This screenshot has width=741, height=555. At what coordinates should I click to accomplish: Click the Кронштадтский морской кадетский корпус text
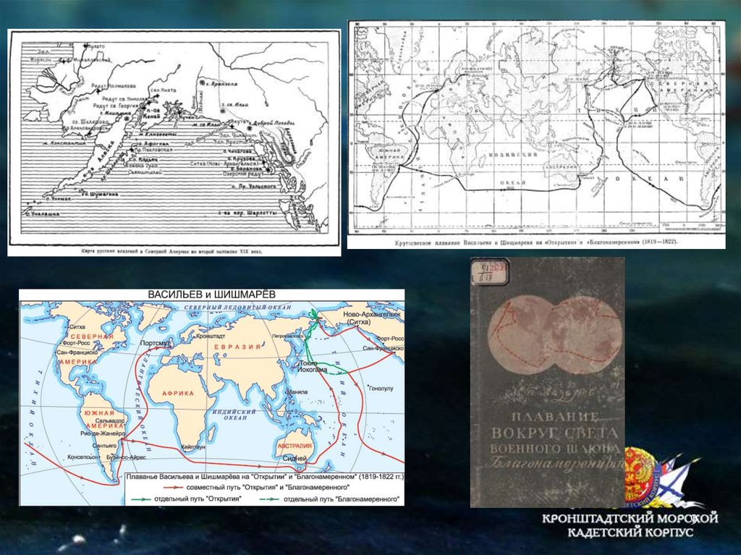(630, 525)
